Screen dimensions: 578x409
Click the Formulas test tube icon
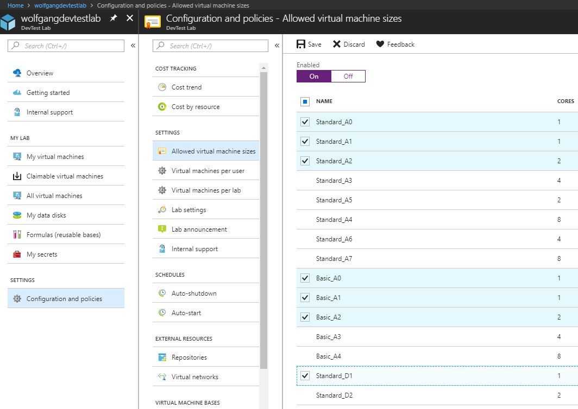coord(17,234)
